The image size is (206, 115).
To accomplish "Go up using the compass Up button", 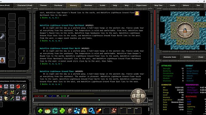I will point(138,95).
